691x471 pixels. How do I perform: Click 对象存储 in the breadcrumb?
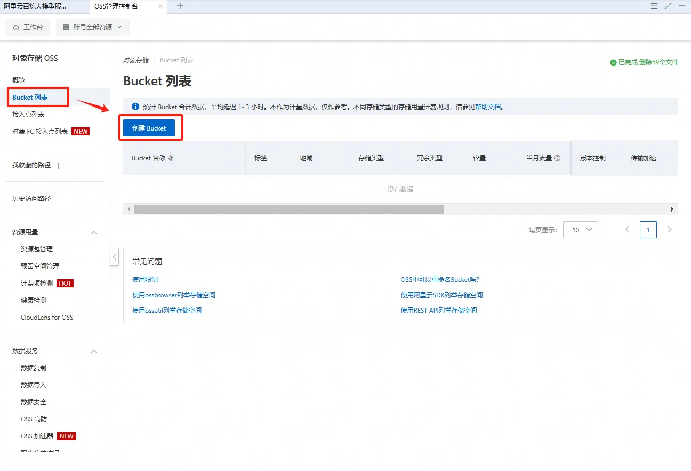(136, 60)
